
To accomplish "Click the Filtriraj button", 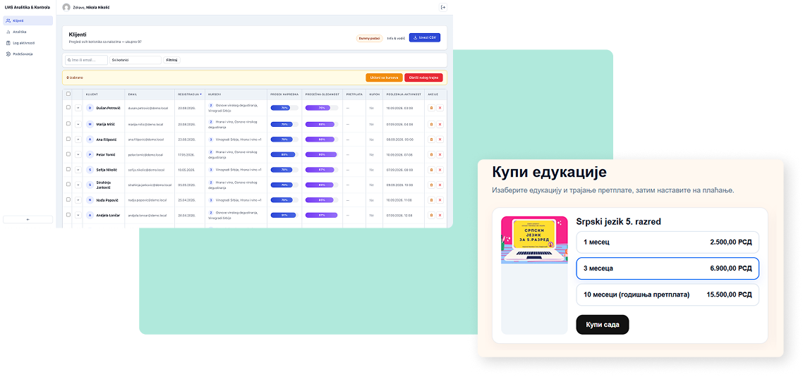I will [171, 60].
